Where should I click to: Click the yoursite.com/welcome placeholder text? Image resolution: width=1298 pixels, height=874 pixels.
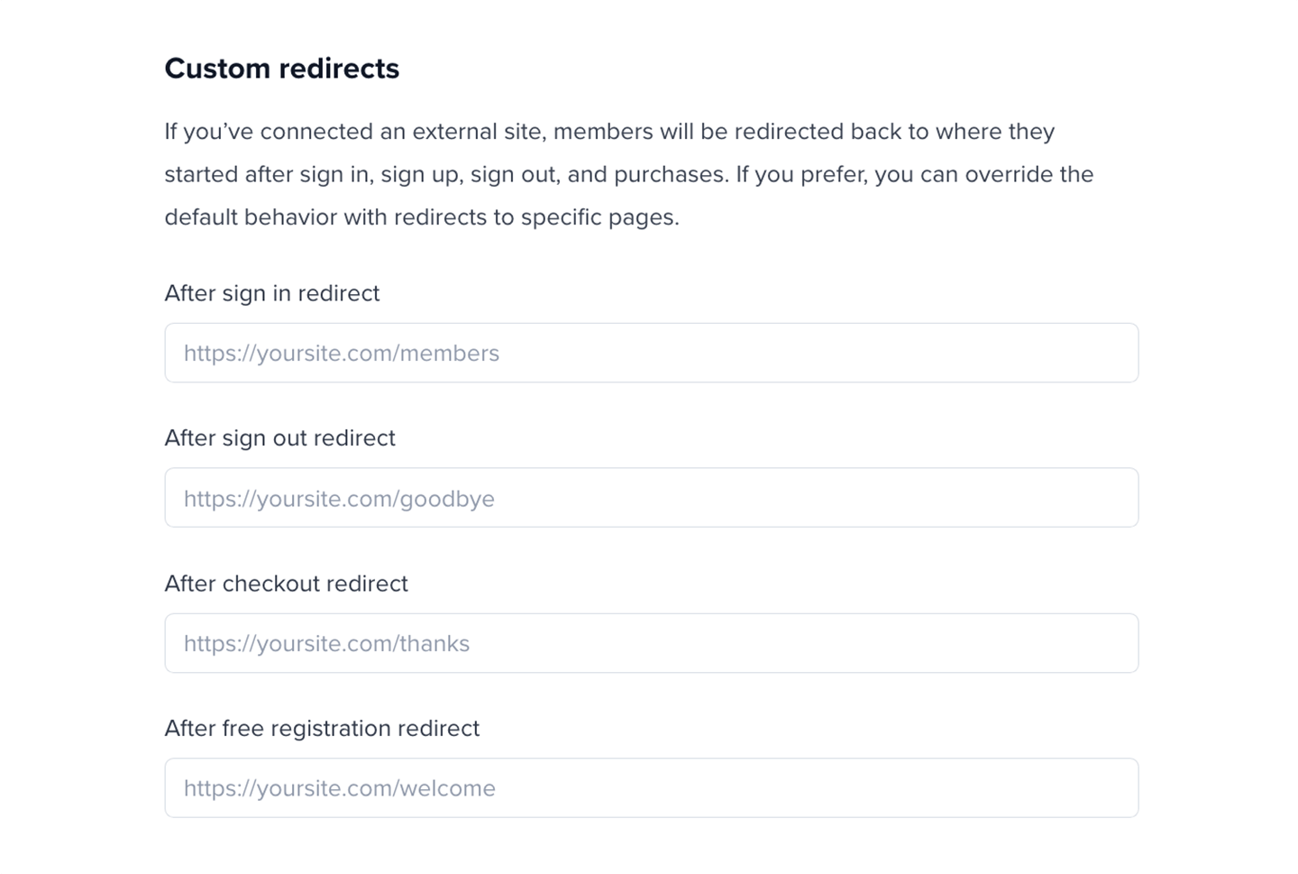[x=340, y=788]
